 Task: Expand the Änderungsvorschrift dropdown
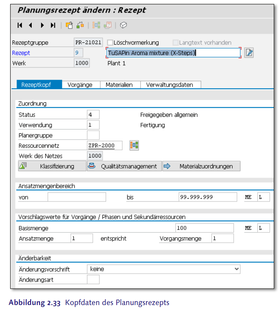[236, 269]
